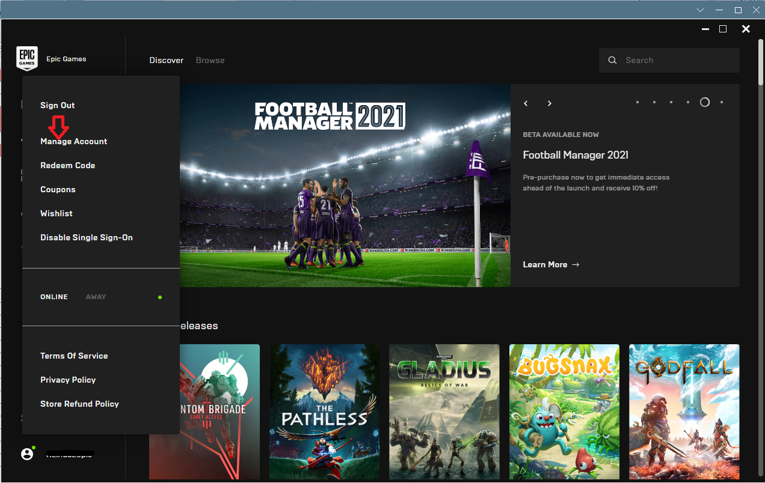Click the magnifier icon in the search box
Screen dimensions: 765x483
point(613,60)
